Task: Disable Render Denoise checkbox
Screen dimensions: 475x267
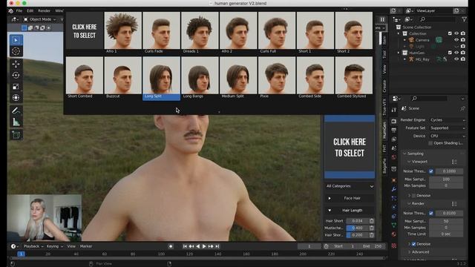Action: (x=414, y=244)
